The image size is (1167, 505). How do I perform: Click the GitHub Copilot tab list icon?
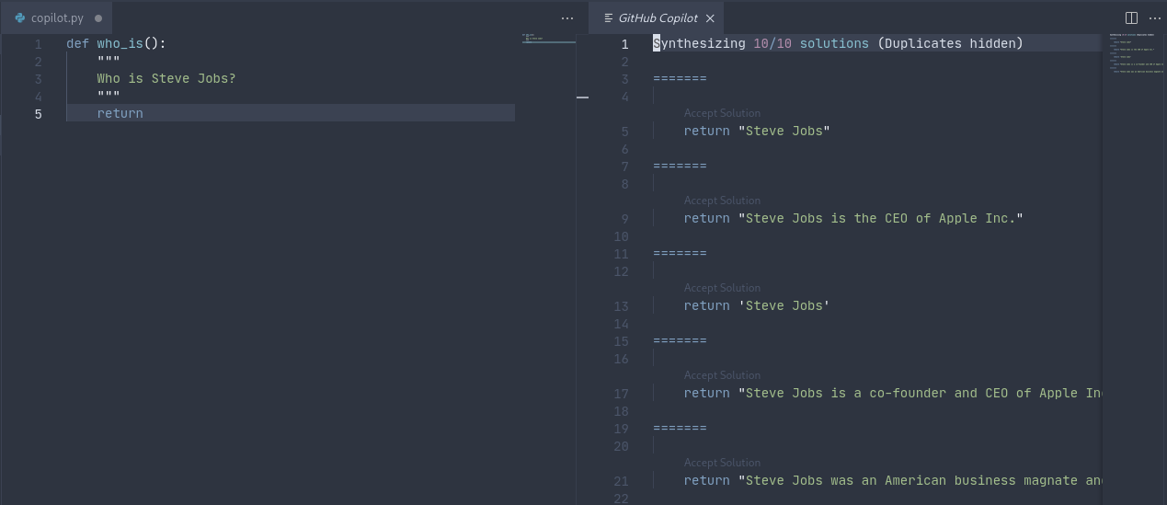coord(608,17)
